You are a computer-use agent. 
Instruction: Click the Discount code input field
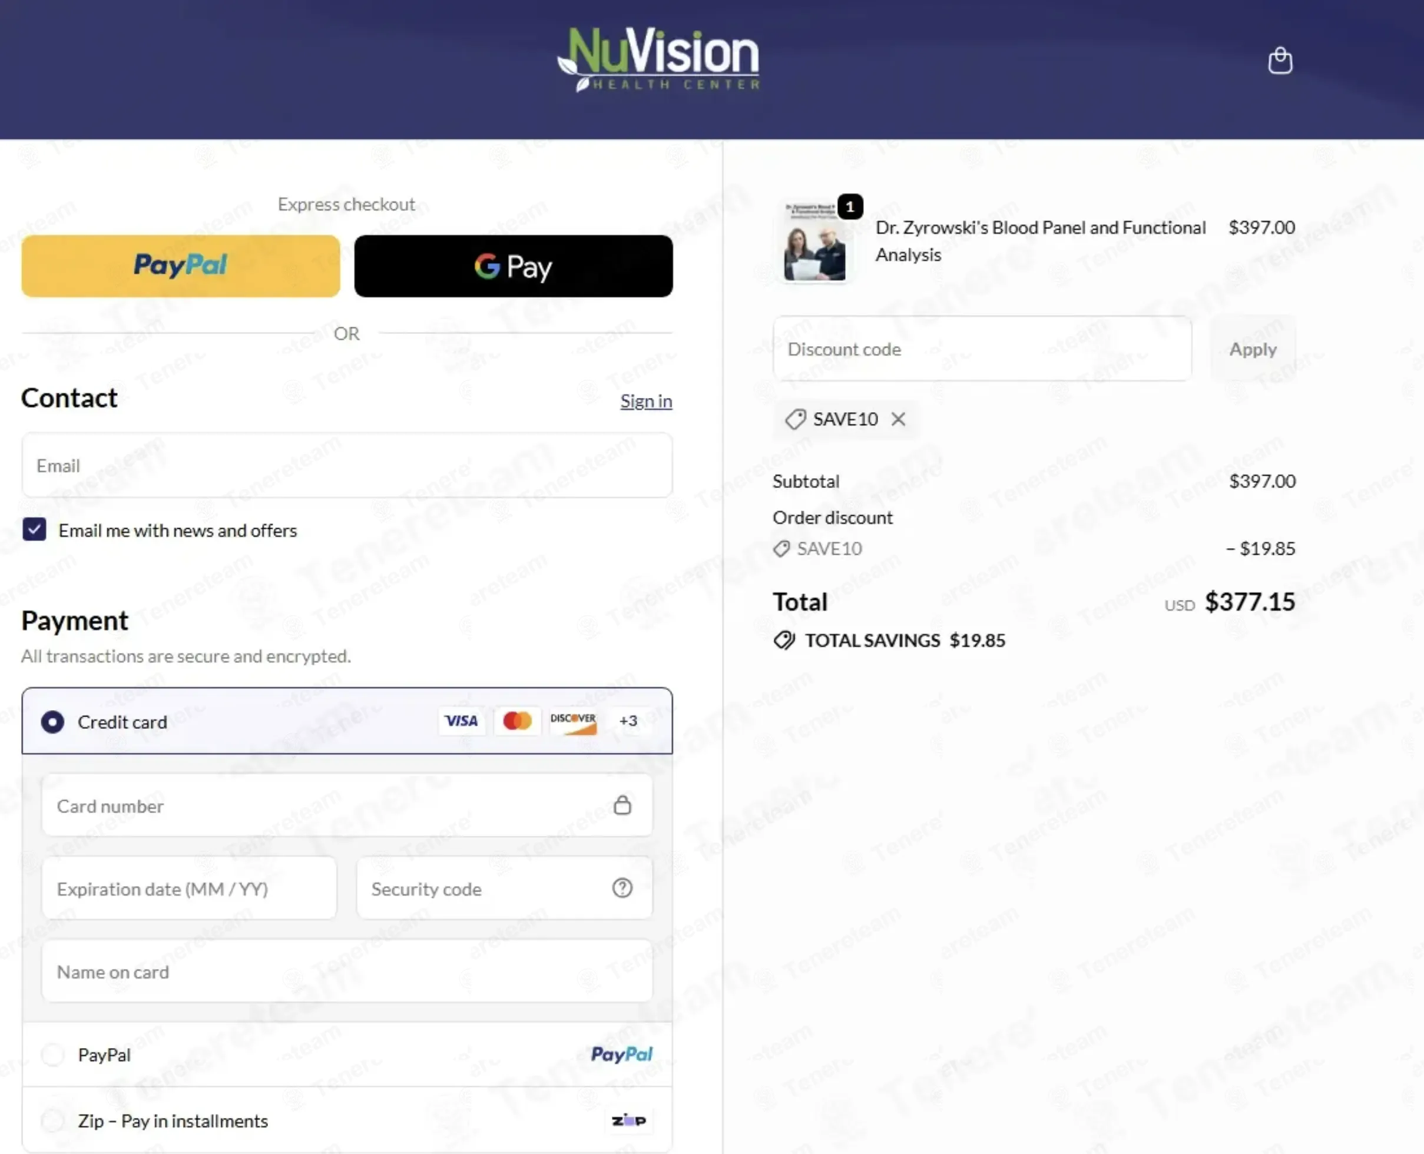(x=982, y=349)
